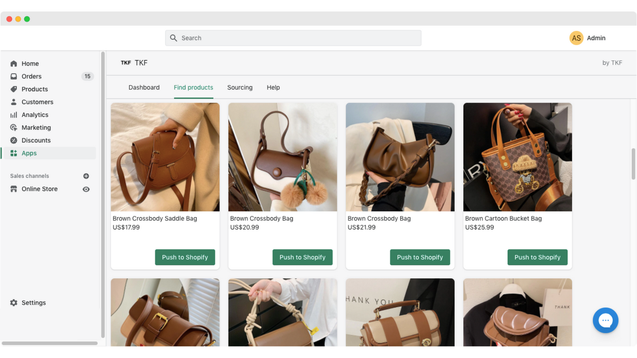Click the Marketing target icon

tap(13, 128)
